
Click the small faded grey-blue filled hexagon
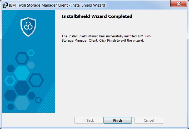31,65
